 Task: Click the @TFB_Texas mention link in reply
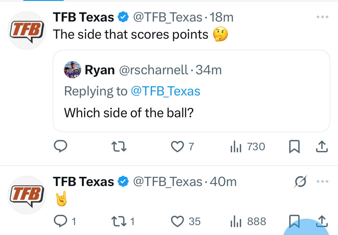pos(165,91)
